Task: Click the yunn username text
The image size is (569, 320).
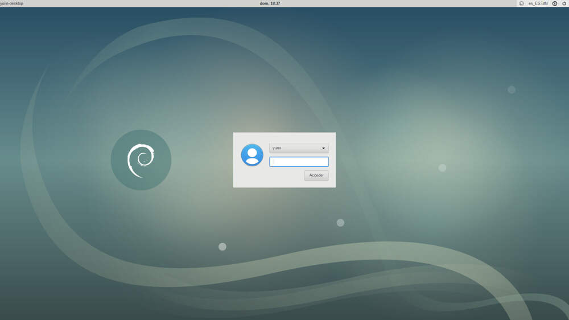Action: pyautogui.click(x=277, y=148)
